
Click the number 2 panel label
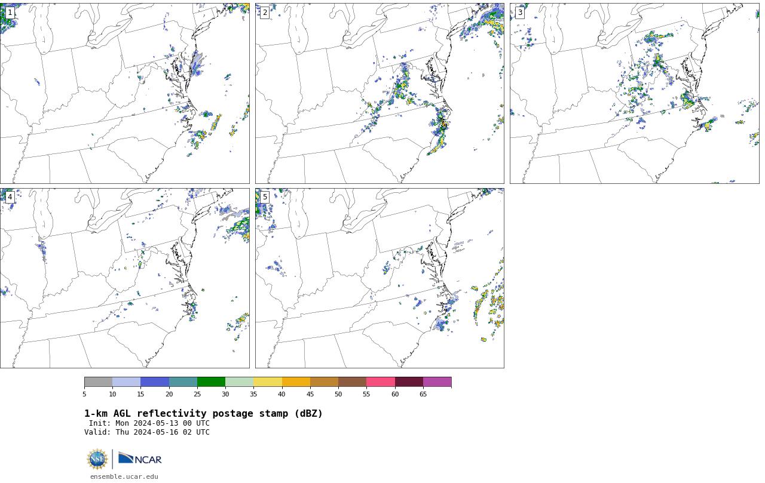(x=265, y=13)
